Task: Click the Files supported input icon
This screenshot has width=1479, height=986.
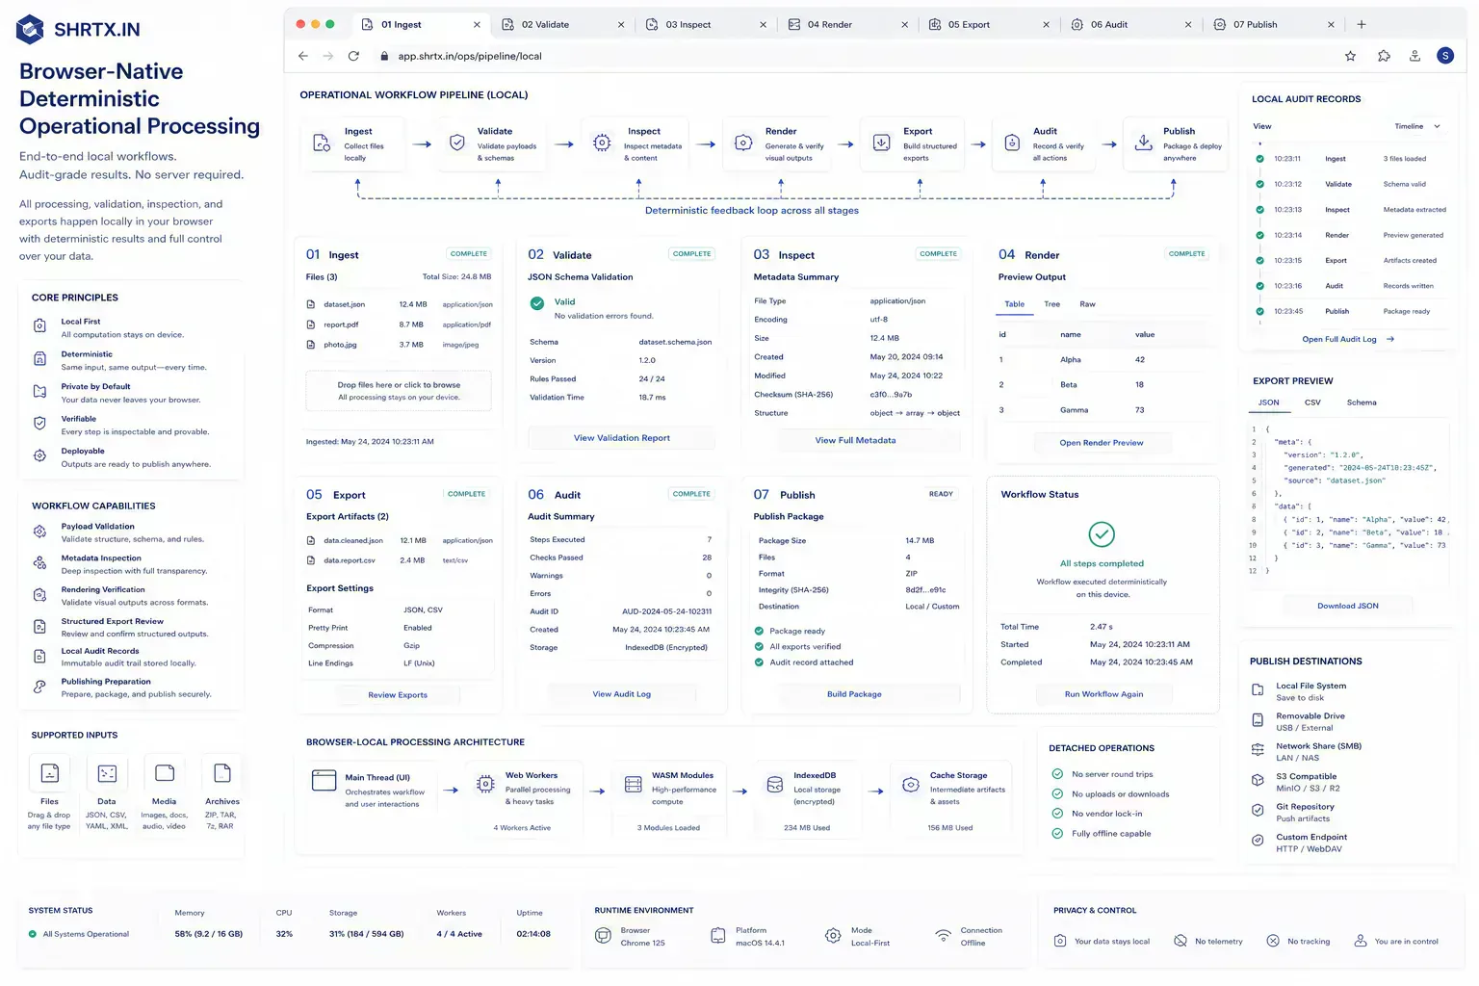Action: (x=49, y=772)
